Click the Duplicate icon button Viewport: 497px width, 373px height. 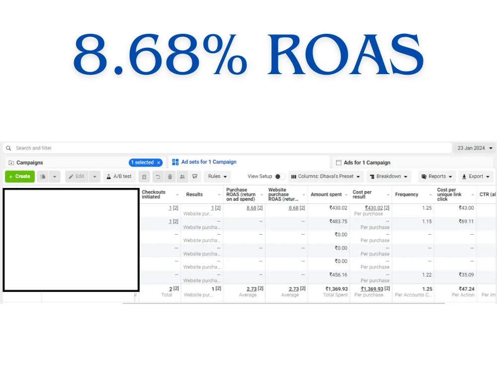[43, 177]
